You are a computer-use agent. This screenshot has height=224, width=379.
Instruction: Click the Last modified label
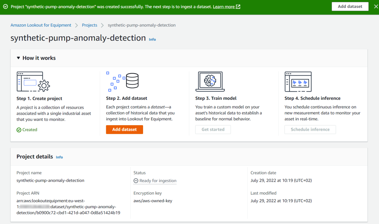(263, 193)
